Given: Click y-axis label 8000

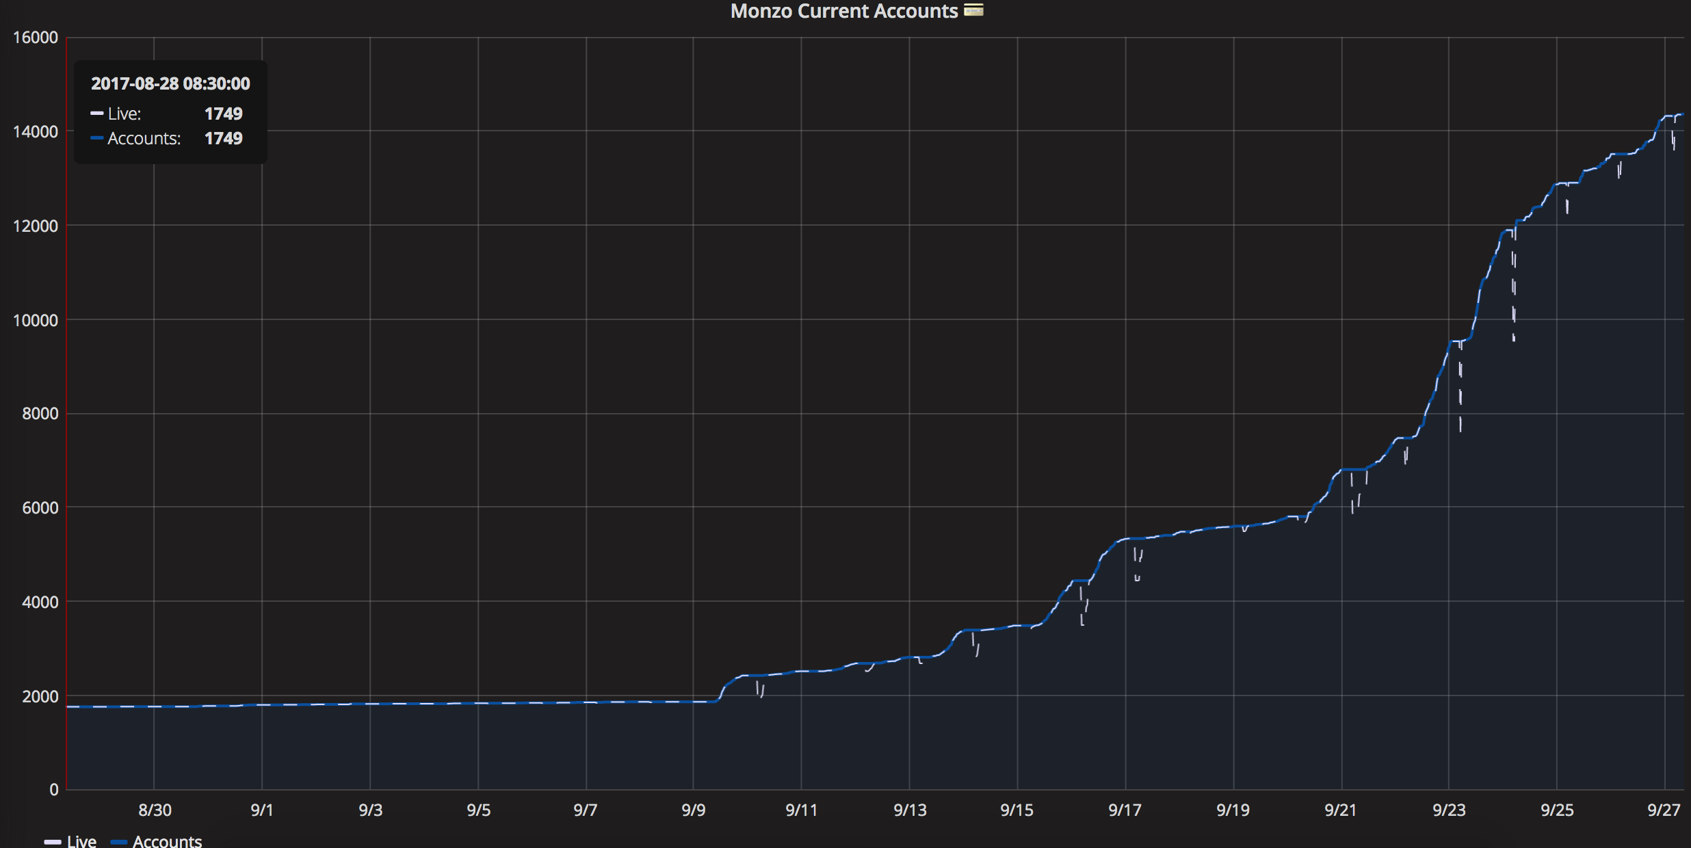Looking at the screenshot, I should (x=40, y=414).
